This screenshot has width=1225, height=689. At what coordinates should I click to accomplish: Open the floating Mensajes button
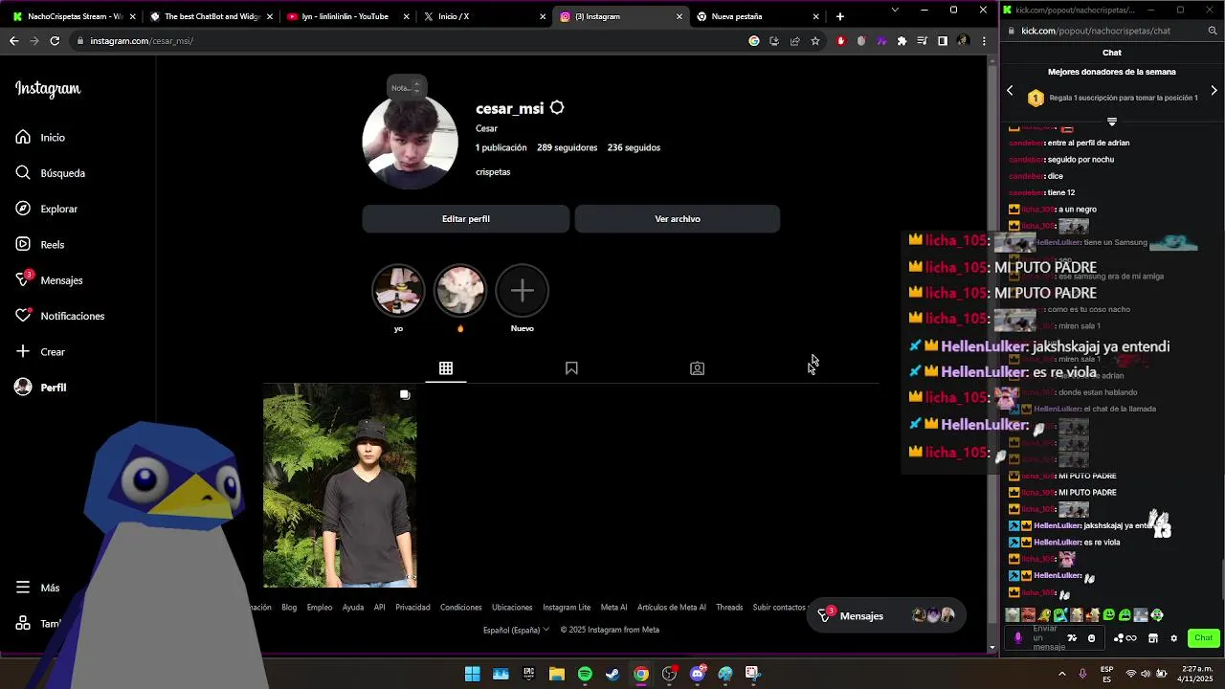(885, 616)
